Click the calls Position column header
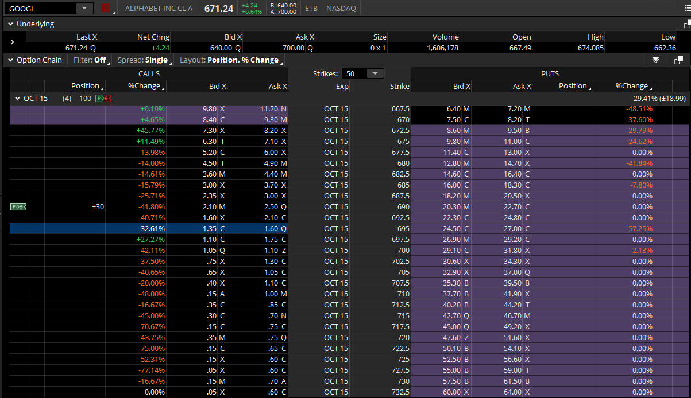The height and width of the screenshot is (398, 691). click(x=85, y=86)
